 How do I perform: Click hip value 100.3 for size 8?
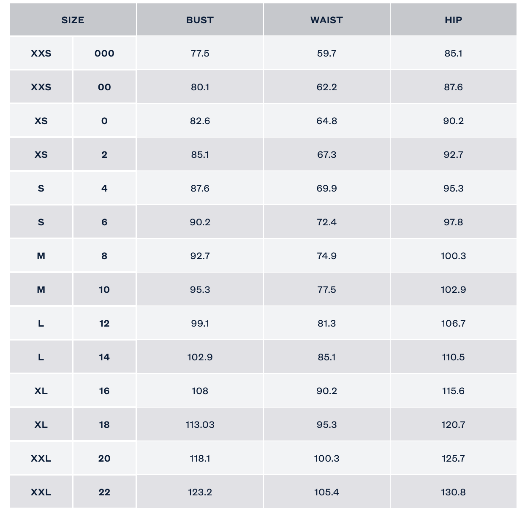(x=453, y=256)
